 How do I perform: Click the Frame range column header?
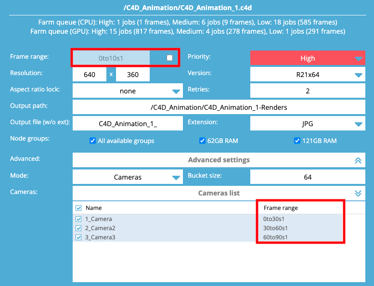(x=281, y=208)
